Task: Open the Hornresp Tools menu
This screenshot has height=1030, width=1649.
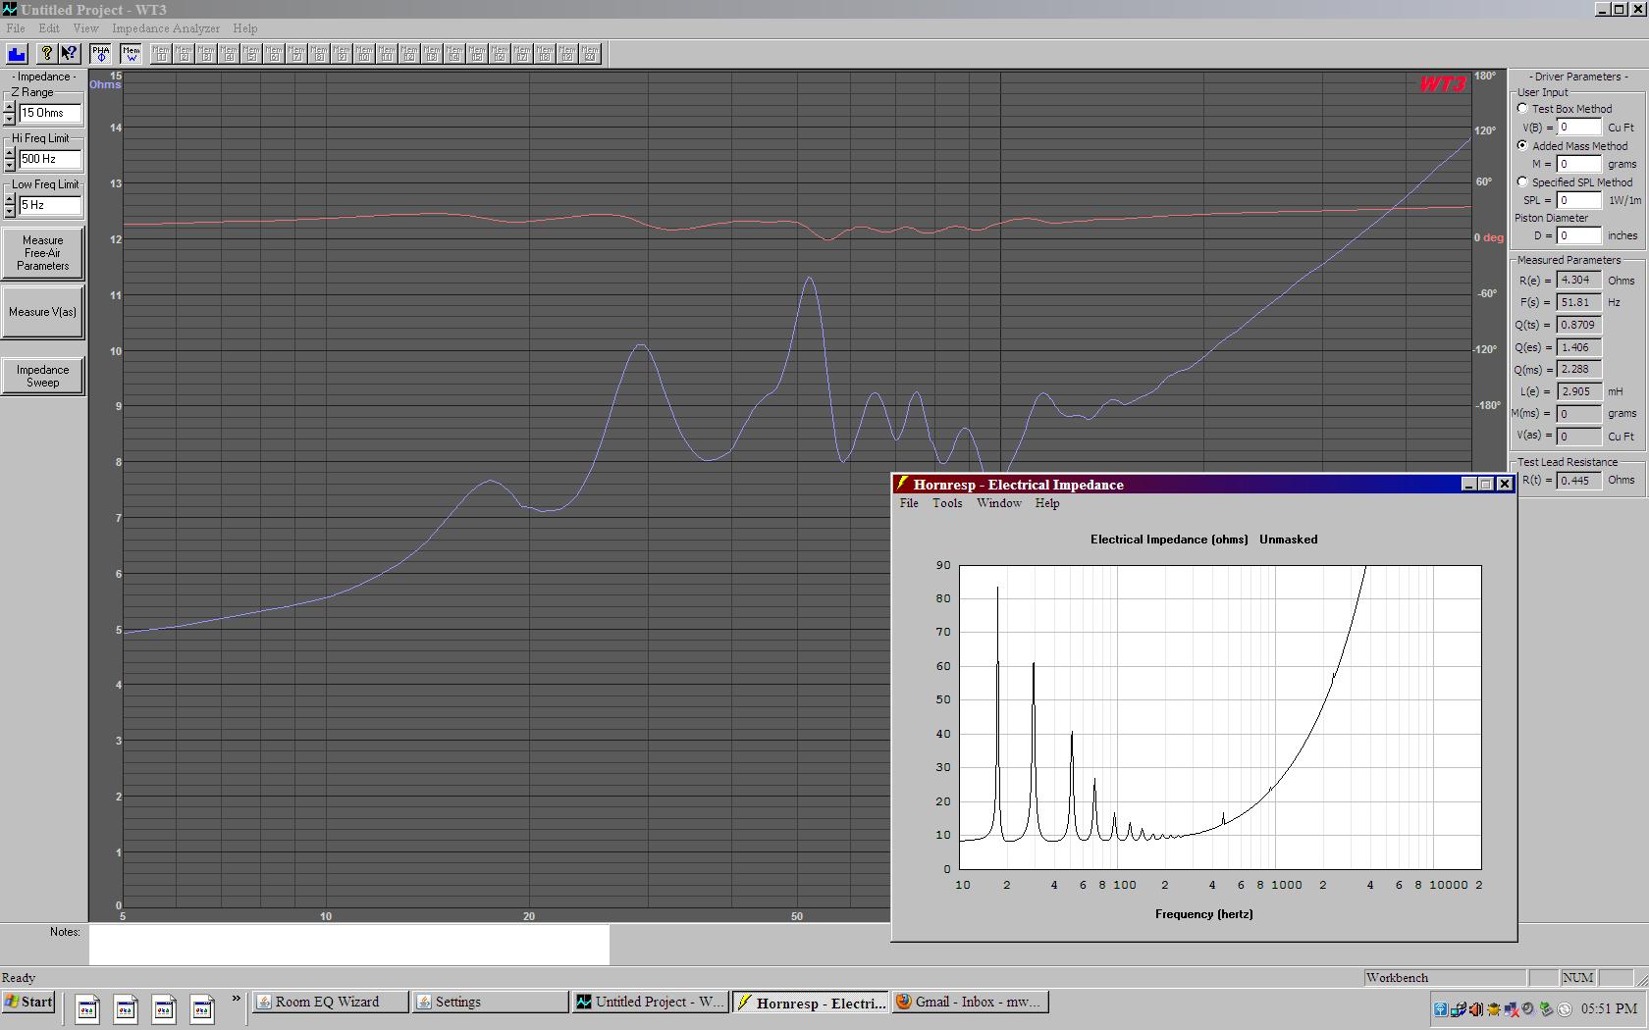Action: click(947, 503)
